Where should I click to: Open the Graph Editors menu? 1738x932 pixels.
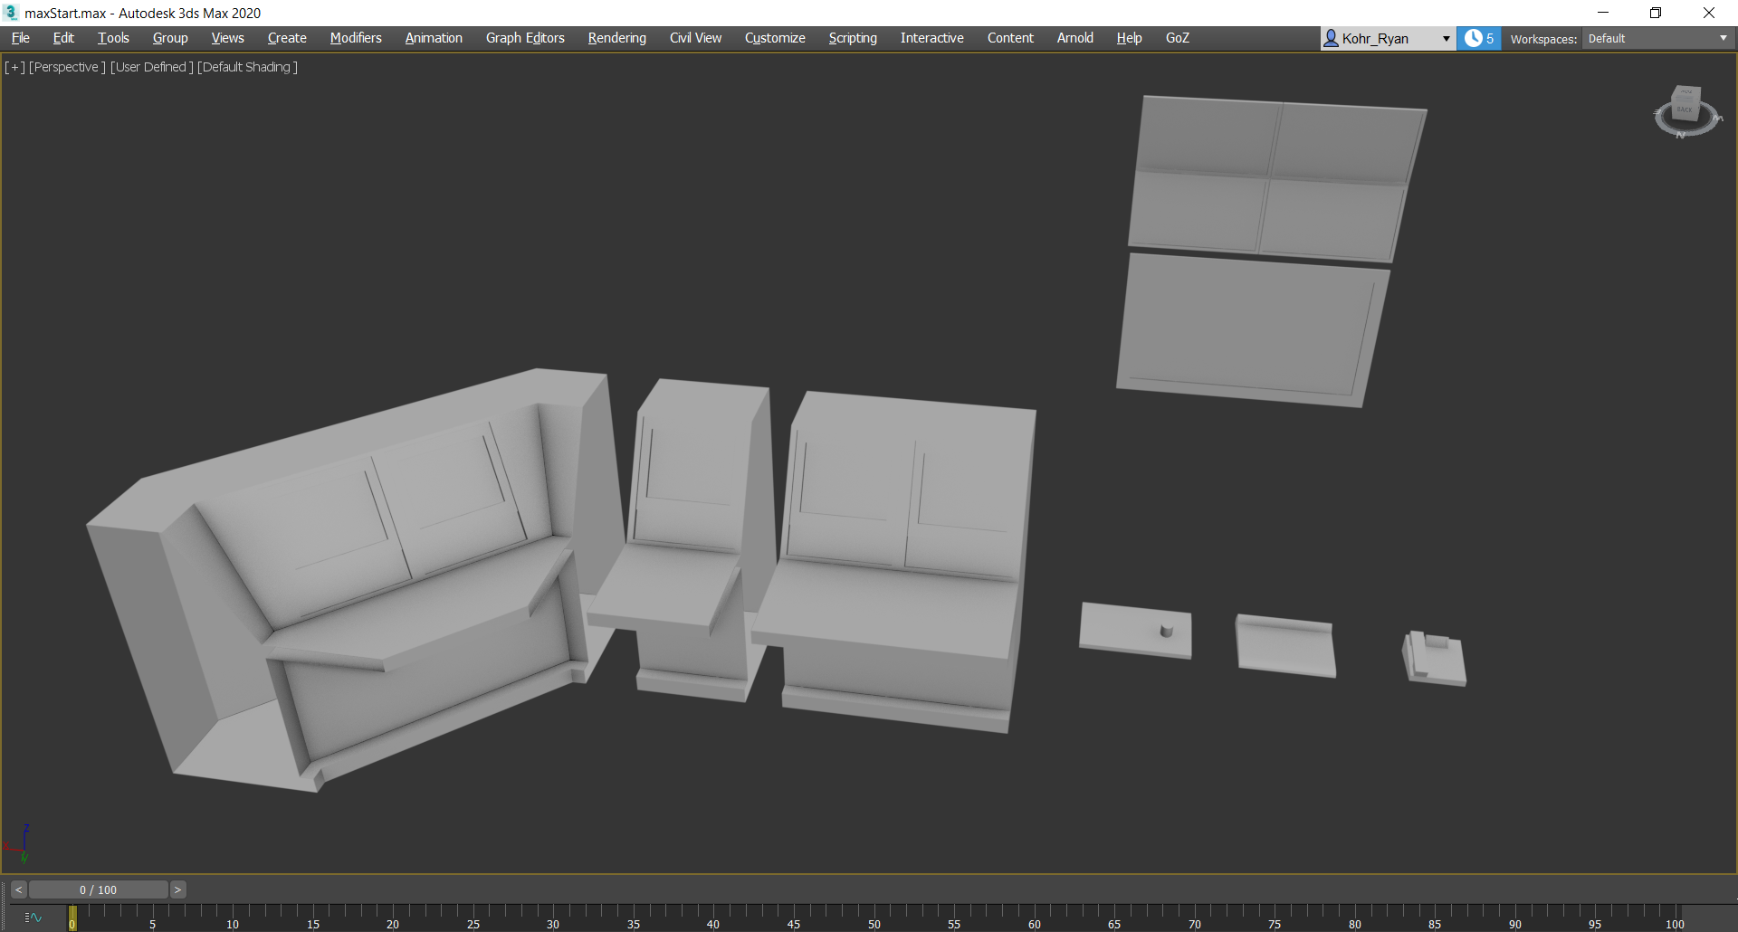525,38
